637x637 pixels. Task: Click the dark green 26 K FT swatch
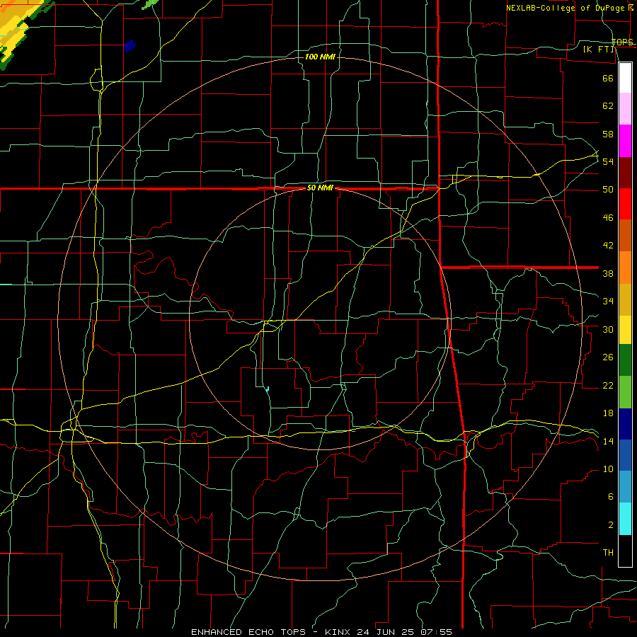pyautogui.click(x=625, y=360)
